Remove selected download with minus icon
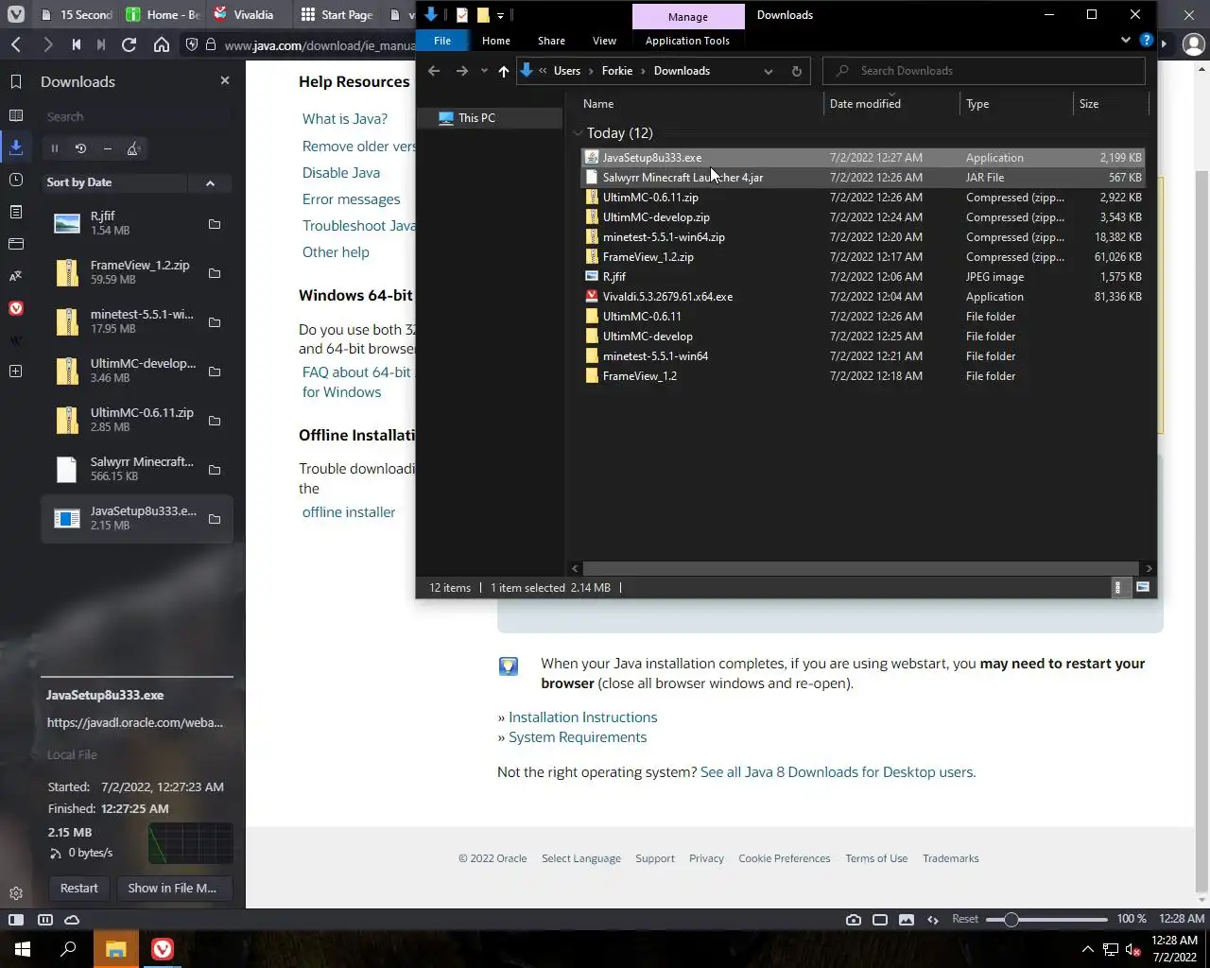Image resolution: width=1210 pixels, height=968 pixels. [107, 148]
